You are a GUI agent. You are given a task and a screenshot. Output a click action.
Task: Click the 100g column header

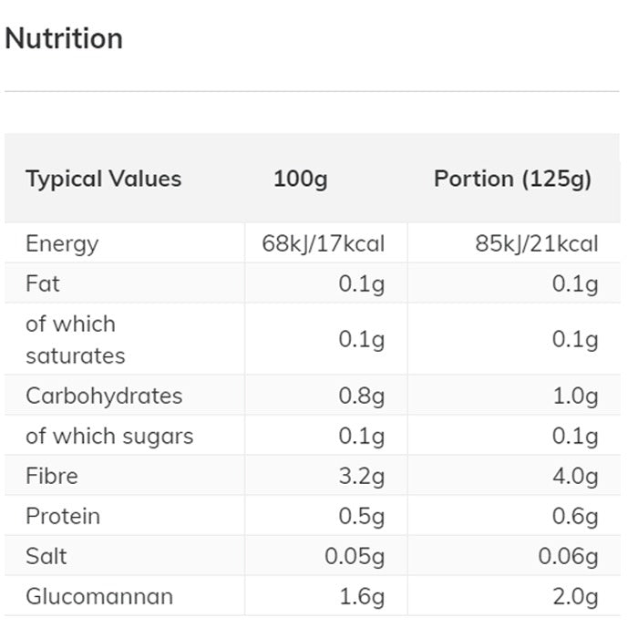point(300,179)
